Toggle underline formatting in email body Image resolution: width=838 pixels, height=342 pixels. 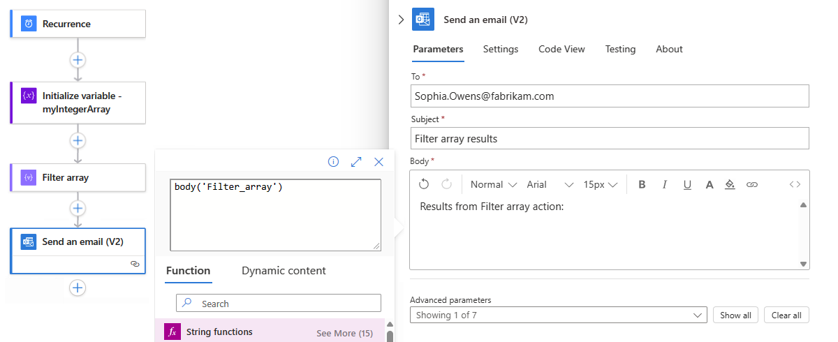tap(687, 184)
